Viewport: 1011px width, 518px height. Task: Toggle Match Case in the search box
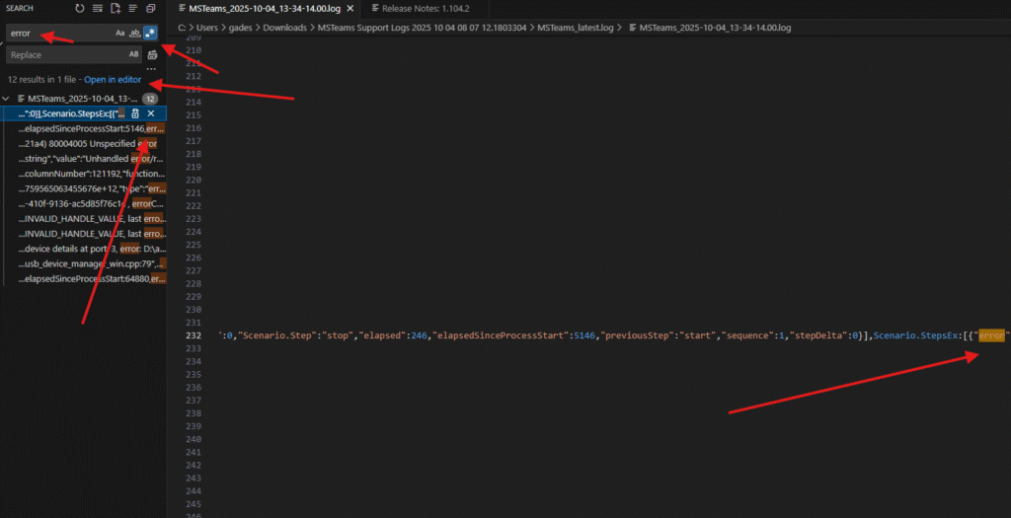(x=120, y=34)
